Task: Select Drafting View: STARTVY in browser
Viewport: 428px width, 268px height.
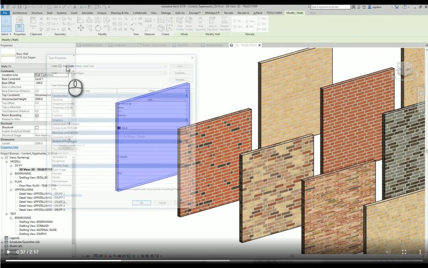Action: [33, 234]
